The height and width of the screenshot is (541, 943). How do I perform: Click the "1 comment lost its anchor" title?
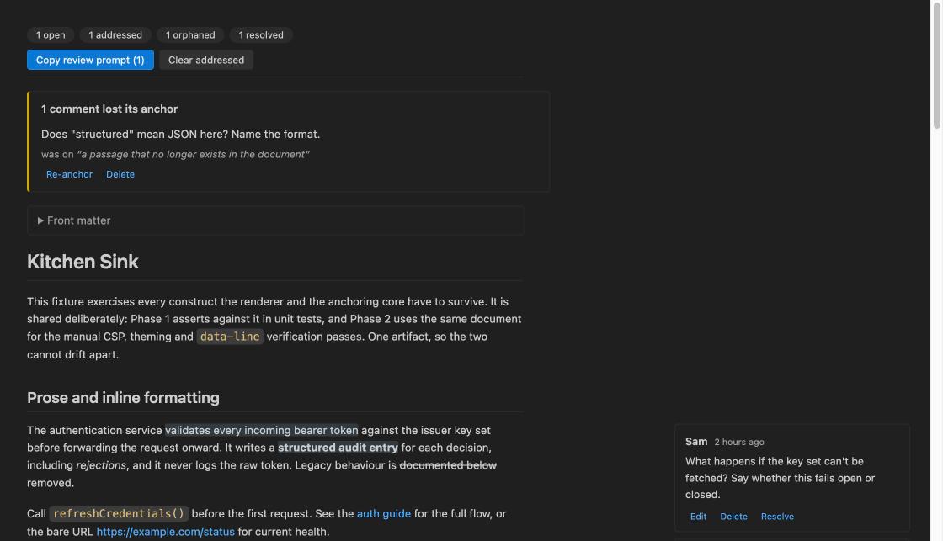click(x=109, y=109)
